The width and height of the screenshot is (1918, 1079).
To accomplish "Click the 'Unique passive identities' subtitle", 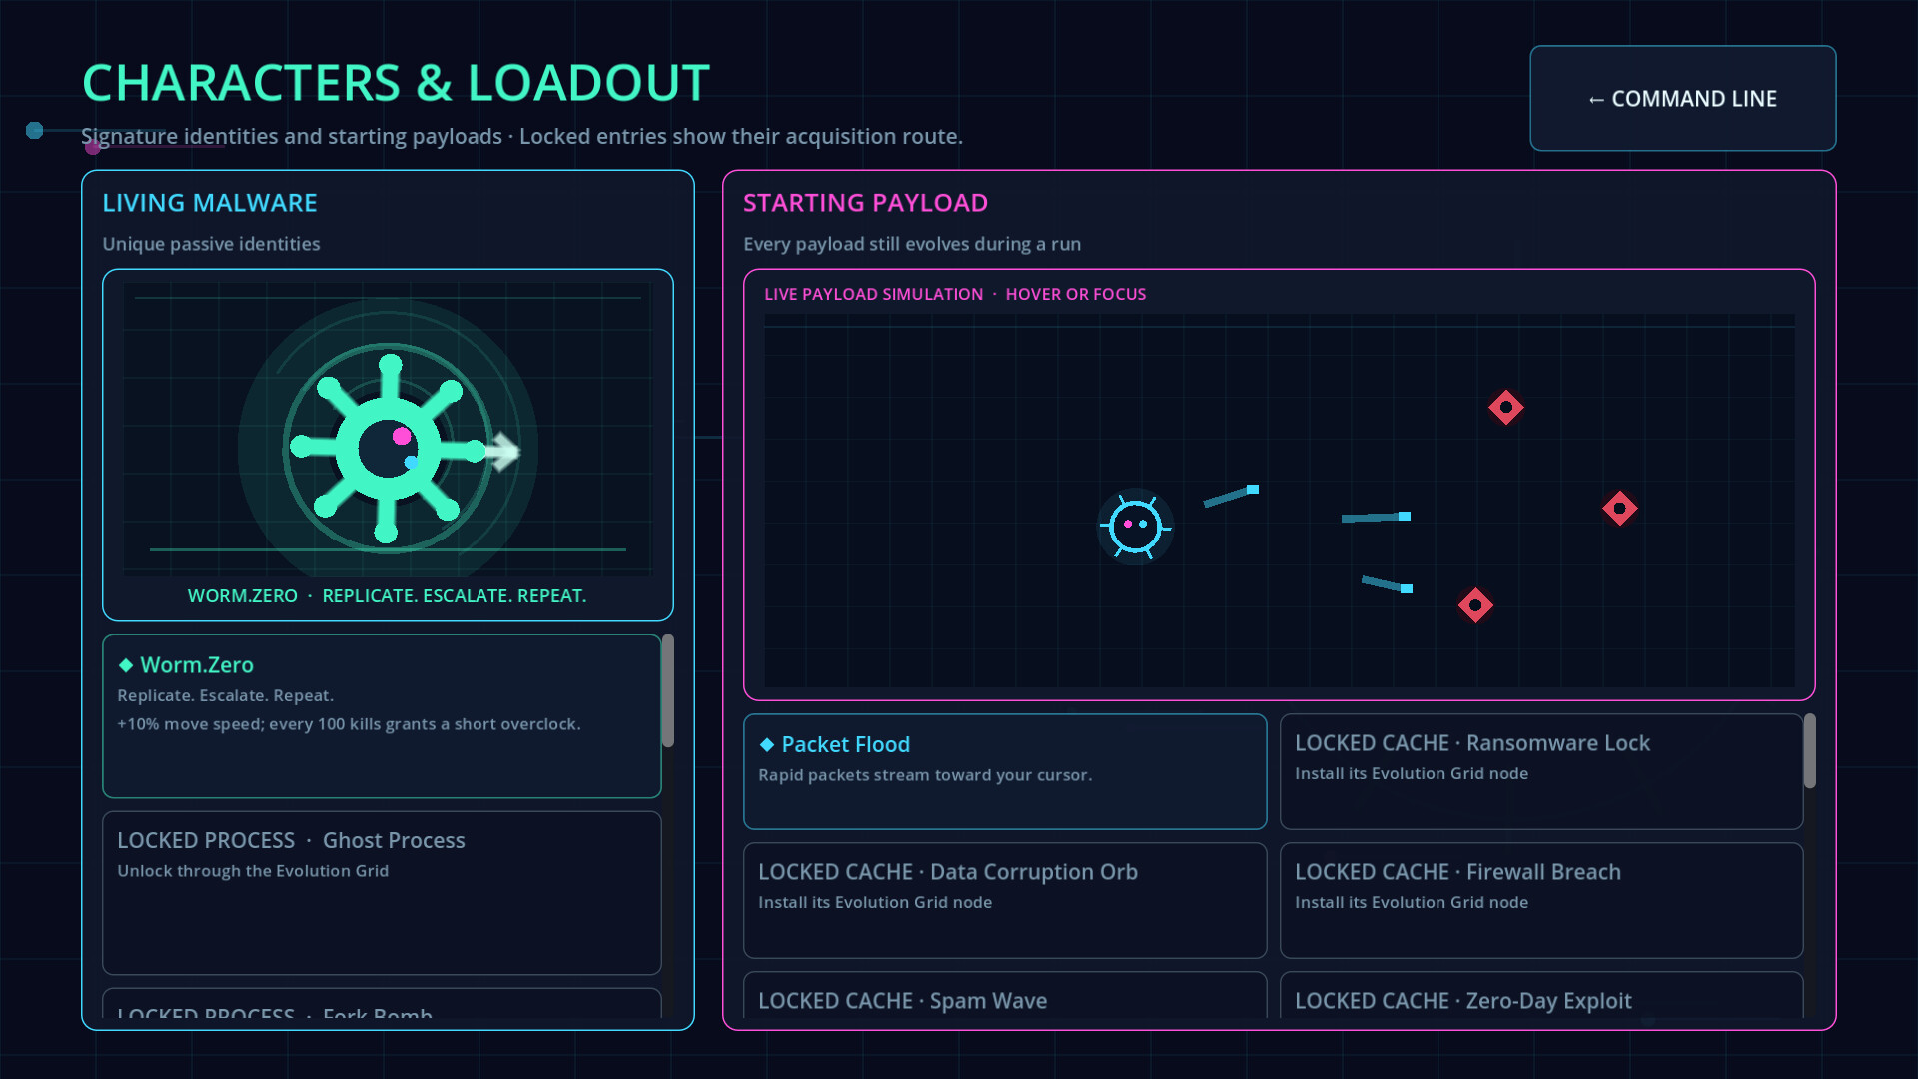I will [x=211, y=244].
